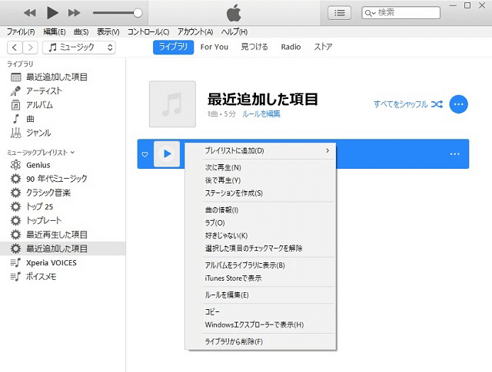Select アーティスト in the library sidebar
Viewport: 492px width, 372px height.
44,91
